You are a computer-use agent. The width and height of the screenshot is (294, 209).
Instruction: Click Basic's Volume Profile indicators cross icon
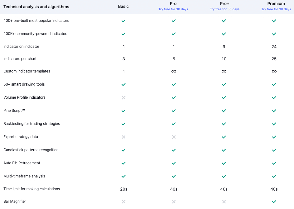(123, 97)
